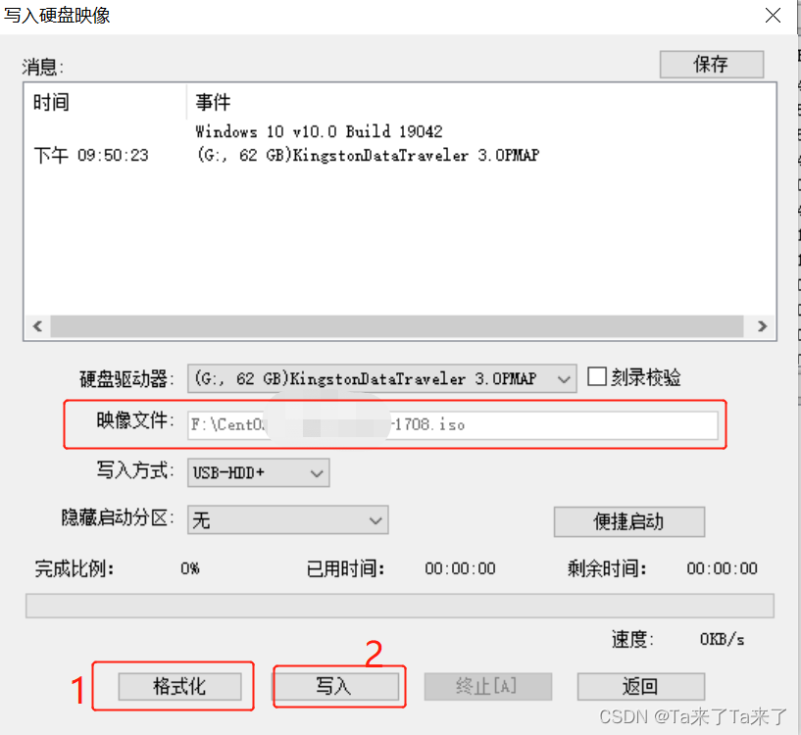This screenshot has width=801, height=735.
Task: Enable the 刻录校验 verify checkbox
Action: [597, 377]
